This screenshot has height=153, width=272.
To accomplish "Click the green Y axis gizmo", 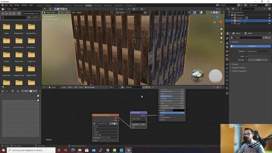I will [215, 22].
